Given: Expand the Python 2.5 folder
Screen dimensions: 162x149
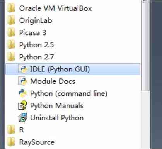Looking at the screenshot, I should 36,45.
